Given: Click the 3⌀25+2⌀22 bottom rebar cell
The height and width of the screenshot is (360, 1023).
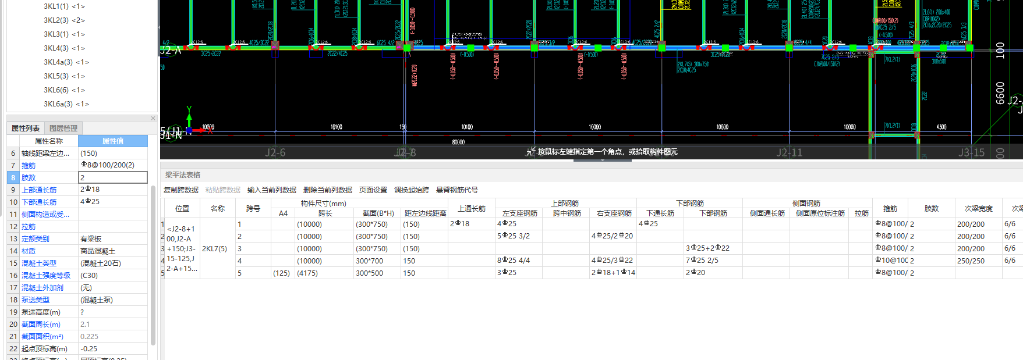Looking at the screenshot, I should (713, 248).
